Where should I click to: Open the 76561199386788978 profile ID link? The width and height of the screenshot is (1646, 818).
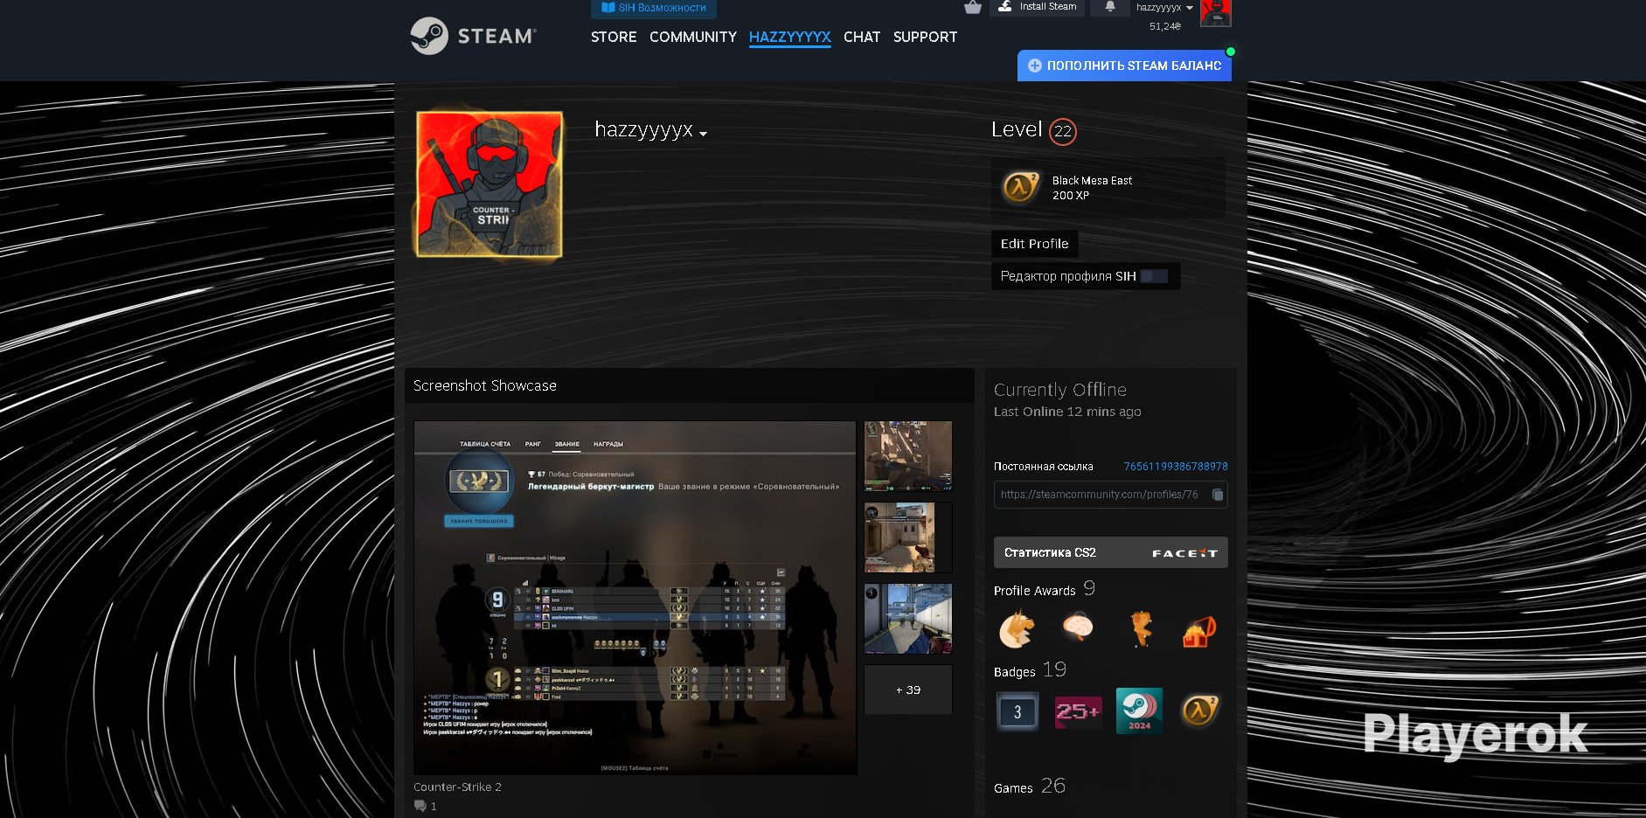tap(1176, 467)
